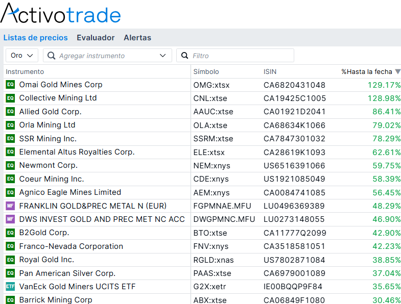The height and width of the screenshot is (304, 401).
Task: Click the EQ icon beside Elemental Altus Royalties
Action: 10,152
